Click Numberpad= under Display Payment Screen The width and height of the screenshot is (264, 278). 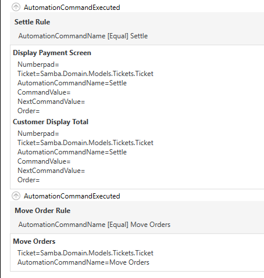point(38,64)
